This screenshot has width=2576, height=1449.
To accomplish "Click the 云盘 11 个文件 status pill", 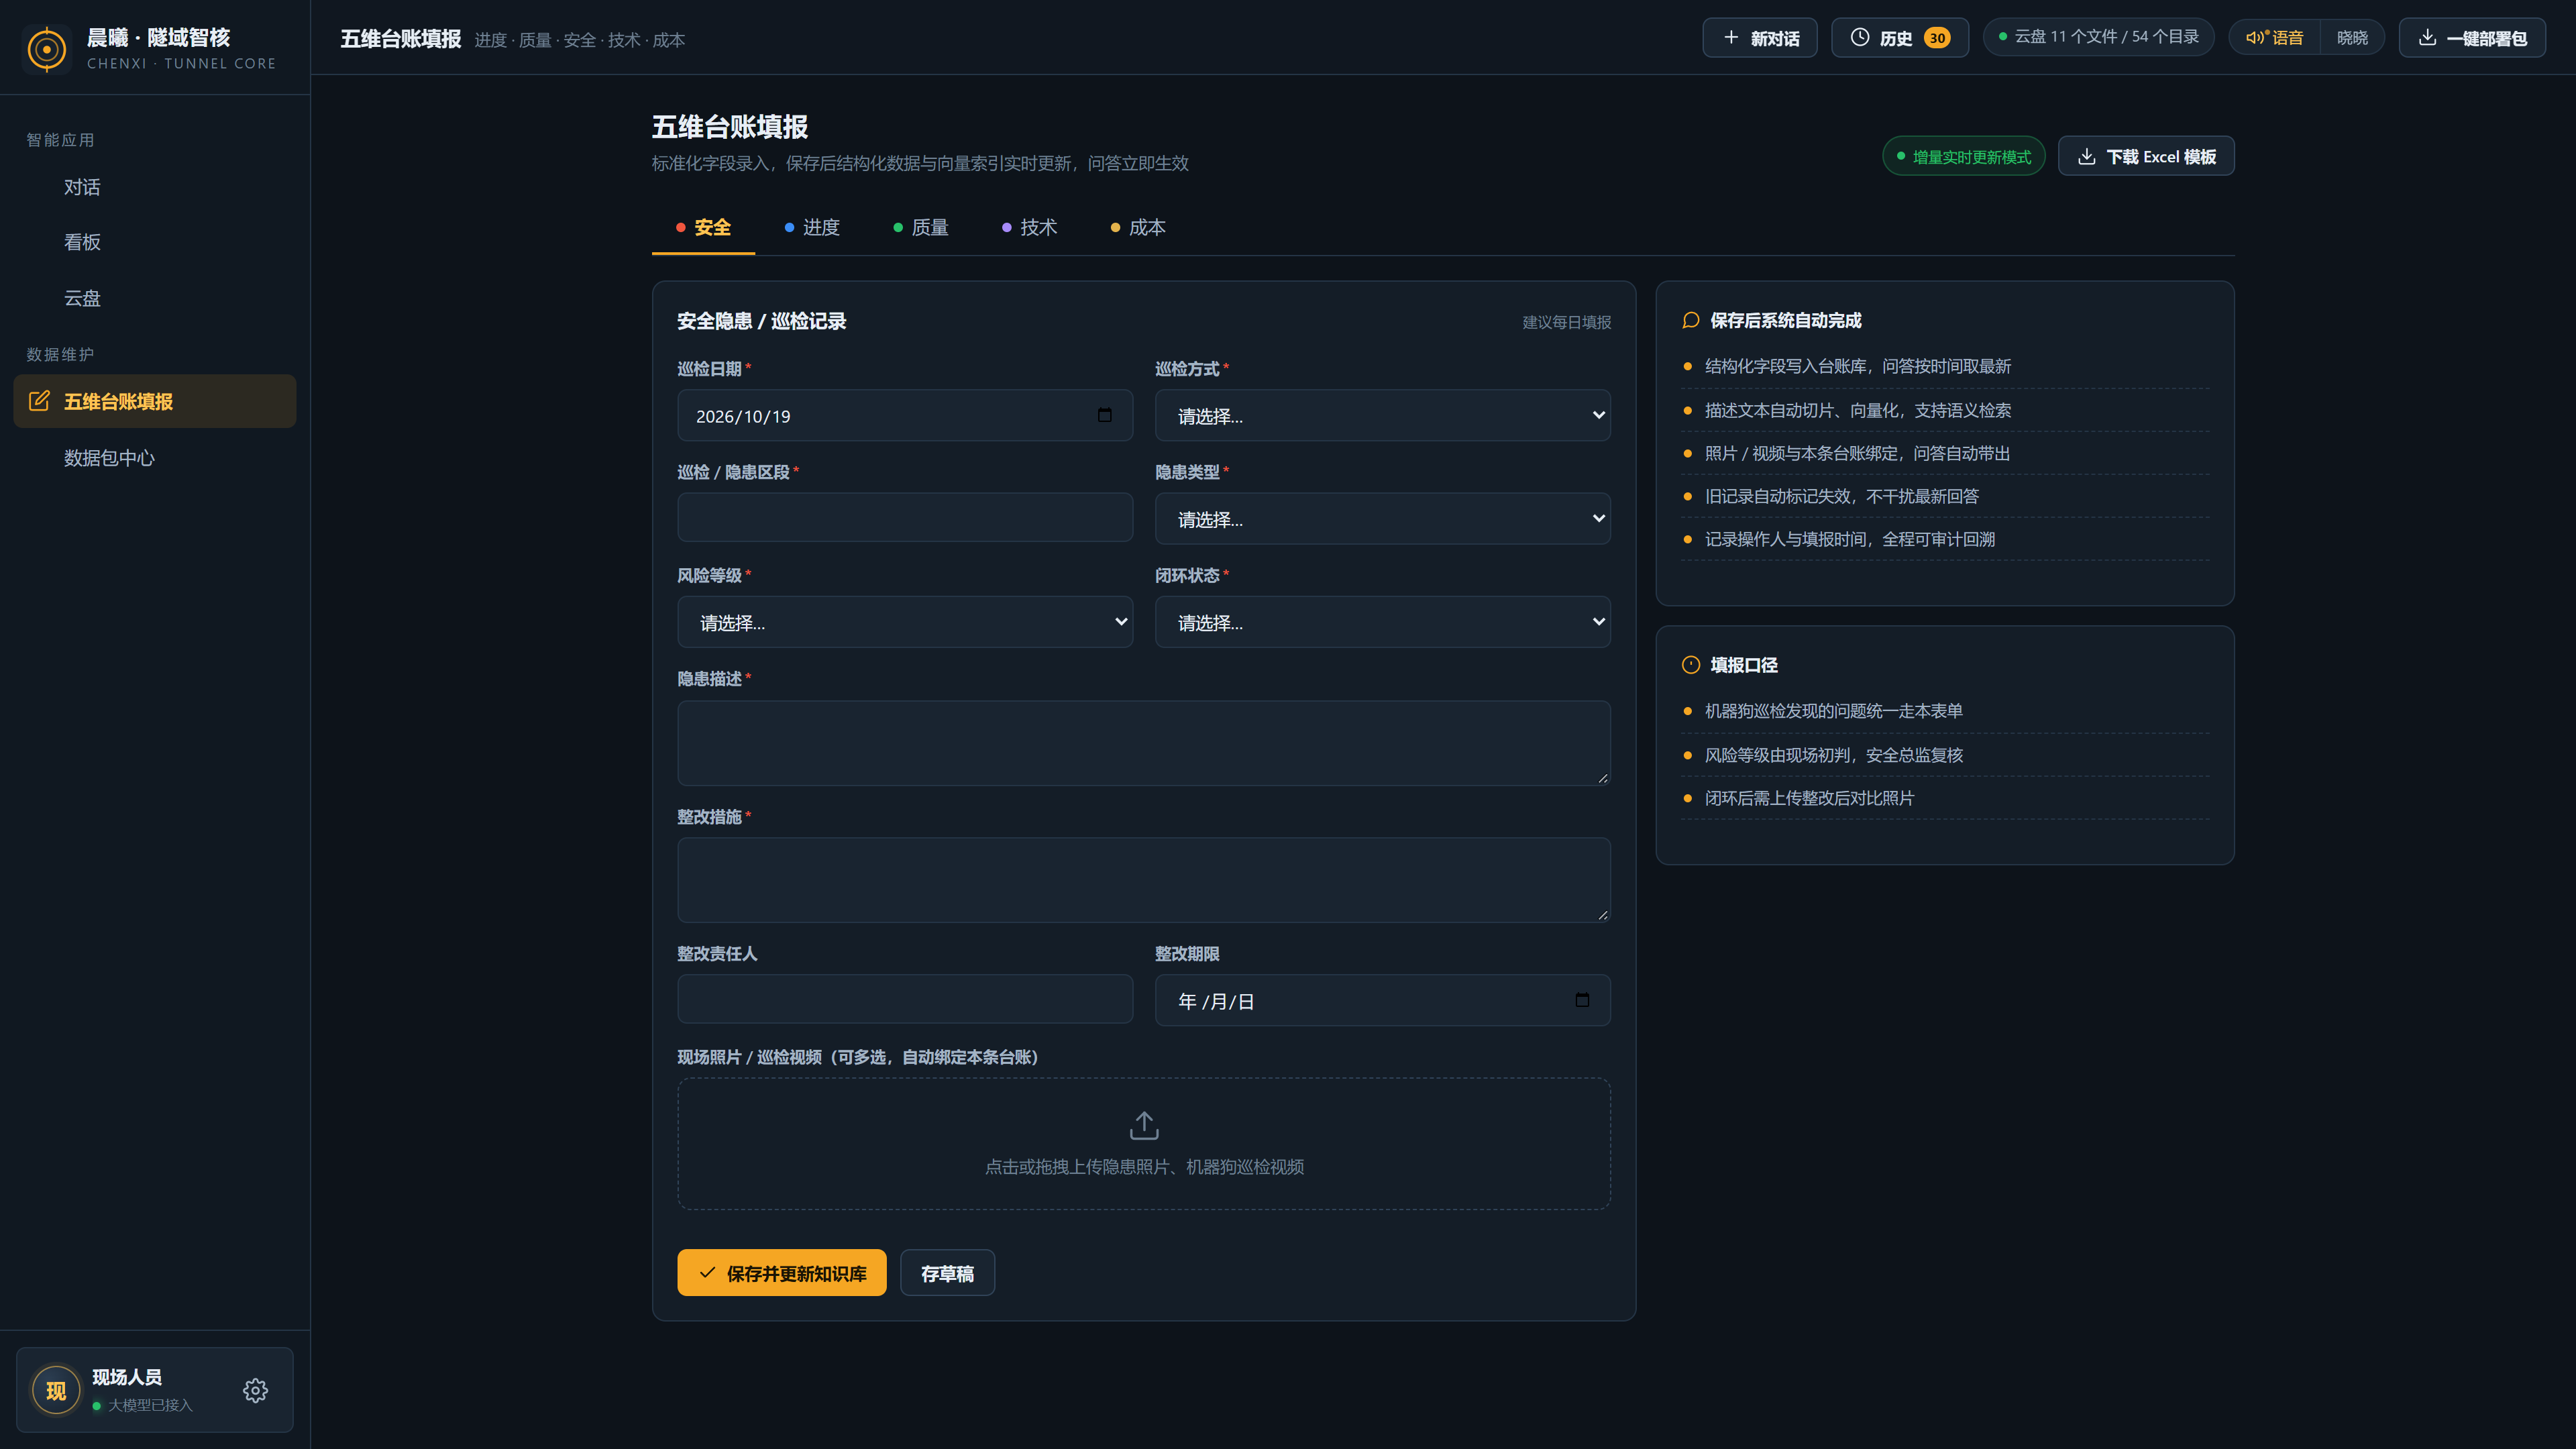I will tap(2098, 37).
